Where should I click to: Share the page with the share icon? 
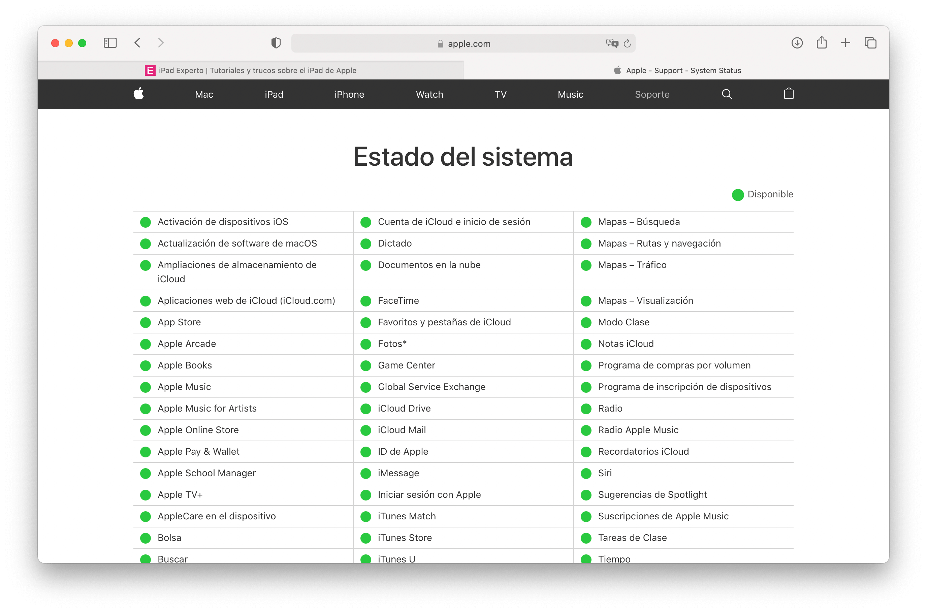pos(822,43)
